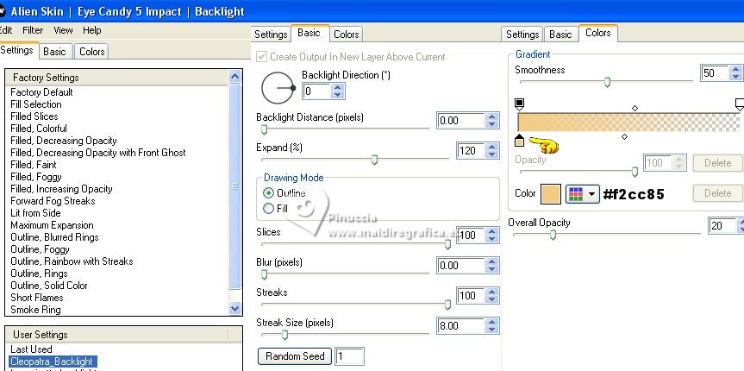Select Filled, Colorful preset
This screenshot has width=744, height=371.
point(39,129)
